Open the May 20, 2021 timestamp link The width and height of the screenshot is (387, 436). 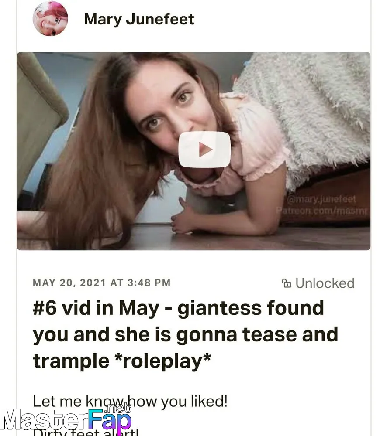click(101, 283)
